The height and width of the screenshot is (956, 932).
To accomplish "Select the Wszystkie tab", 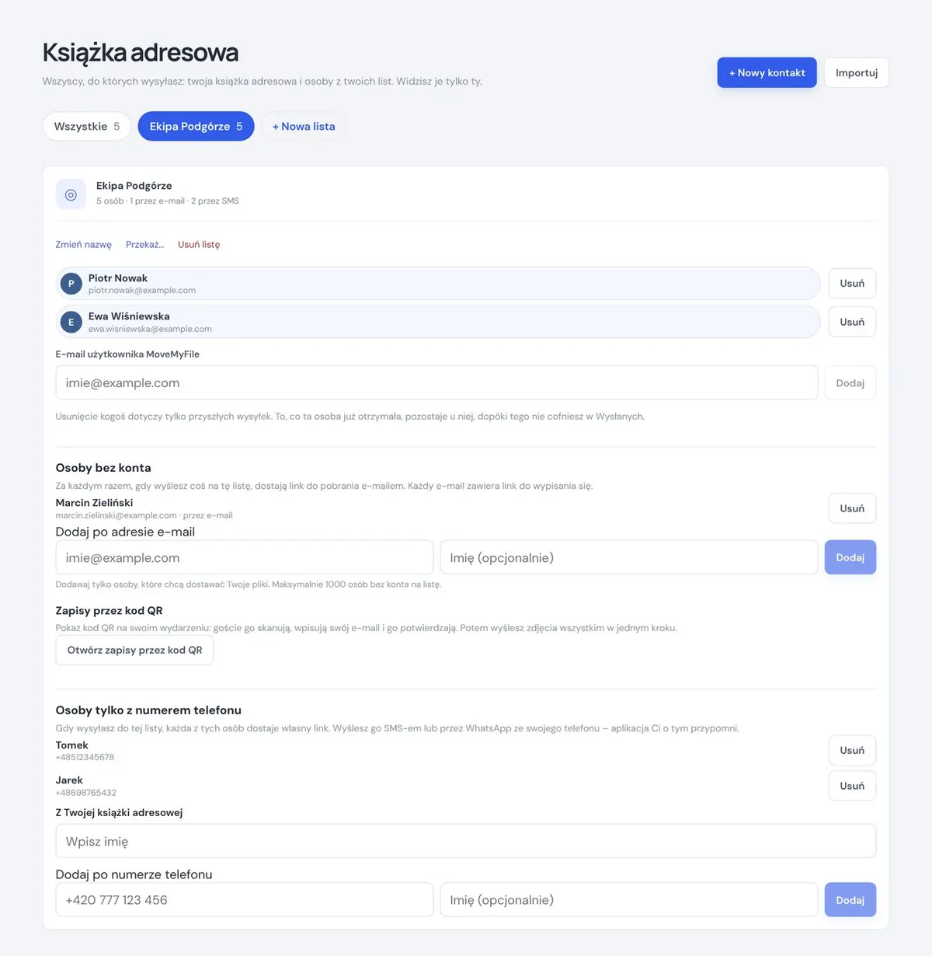I will click(x=87, y=126).
